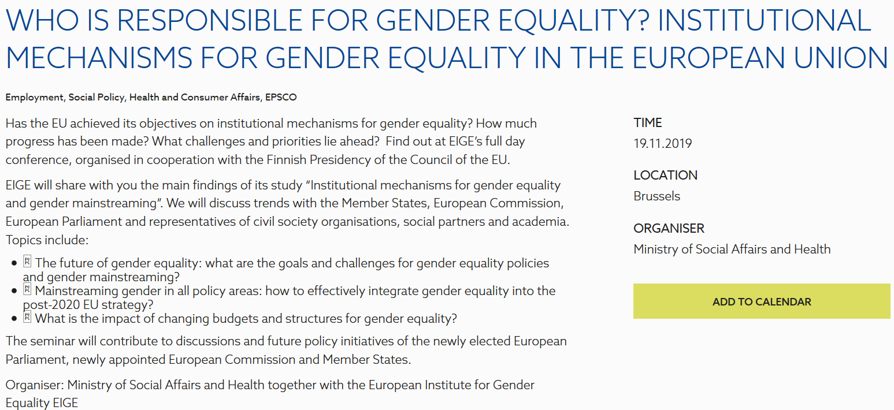Screen dimensions: 894x410
Task: Click the bullet about changing budgets and structures
Action: (246, 318)
